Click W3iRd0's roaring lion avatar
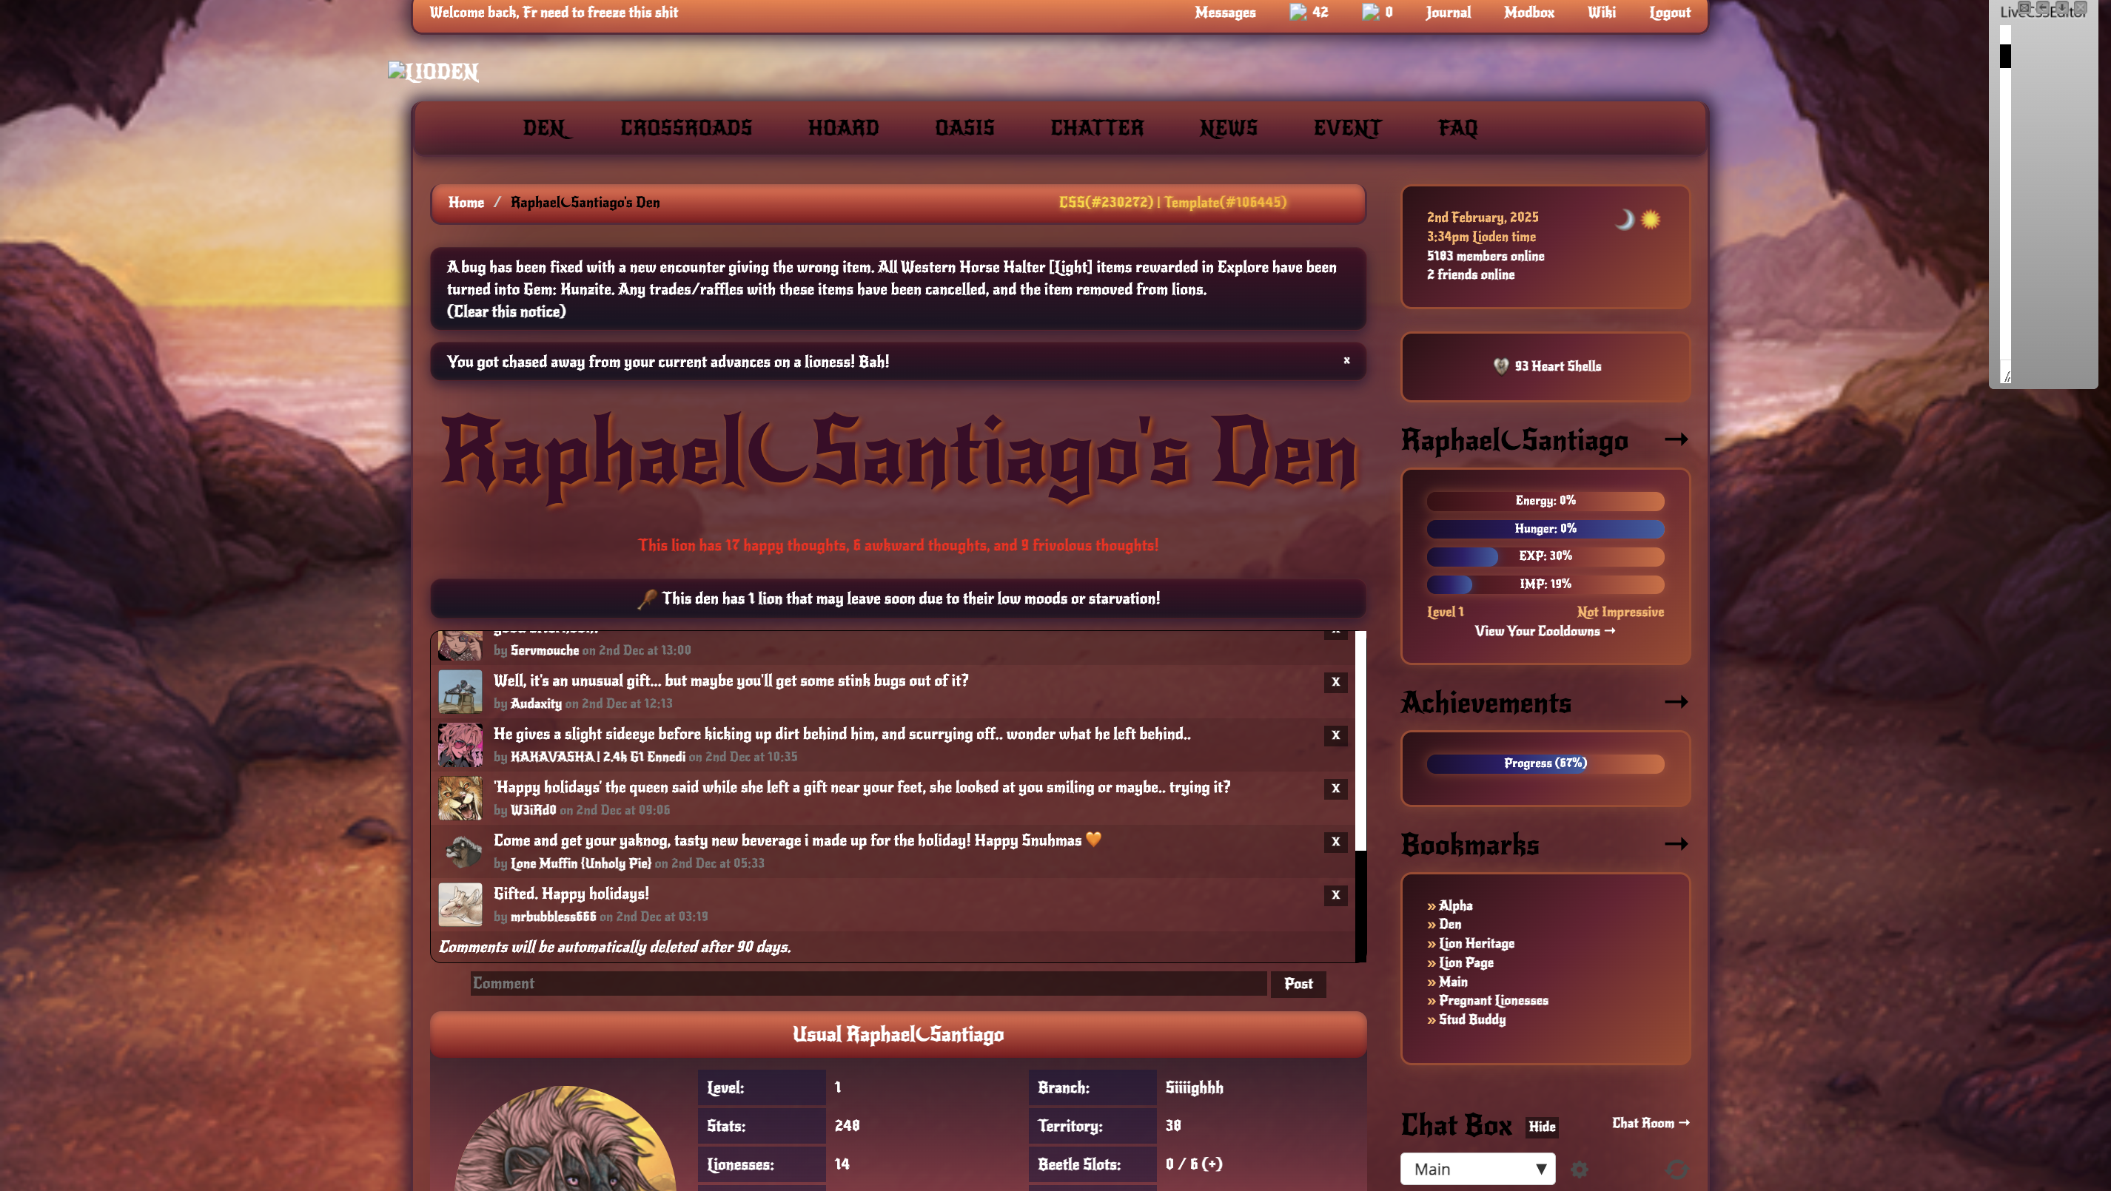This screenshot has height=1191, width=2111. point(460,798)
